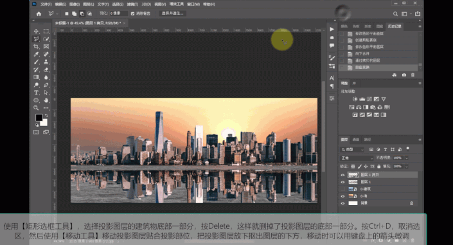Toggle lock transparent pixels

pyautogui.click(x=353, y=167)
